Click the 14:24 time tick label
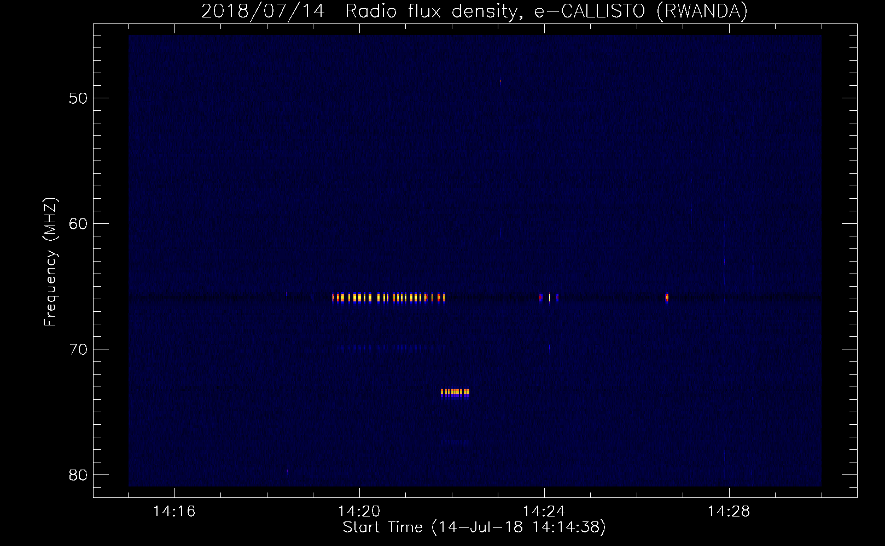 pos(544,512)
